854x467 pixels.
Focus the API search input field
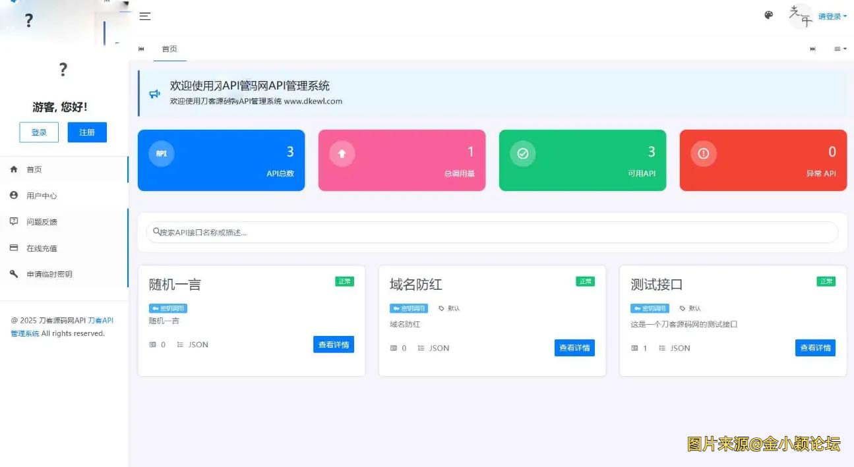click(x=492, y=233)
